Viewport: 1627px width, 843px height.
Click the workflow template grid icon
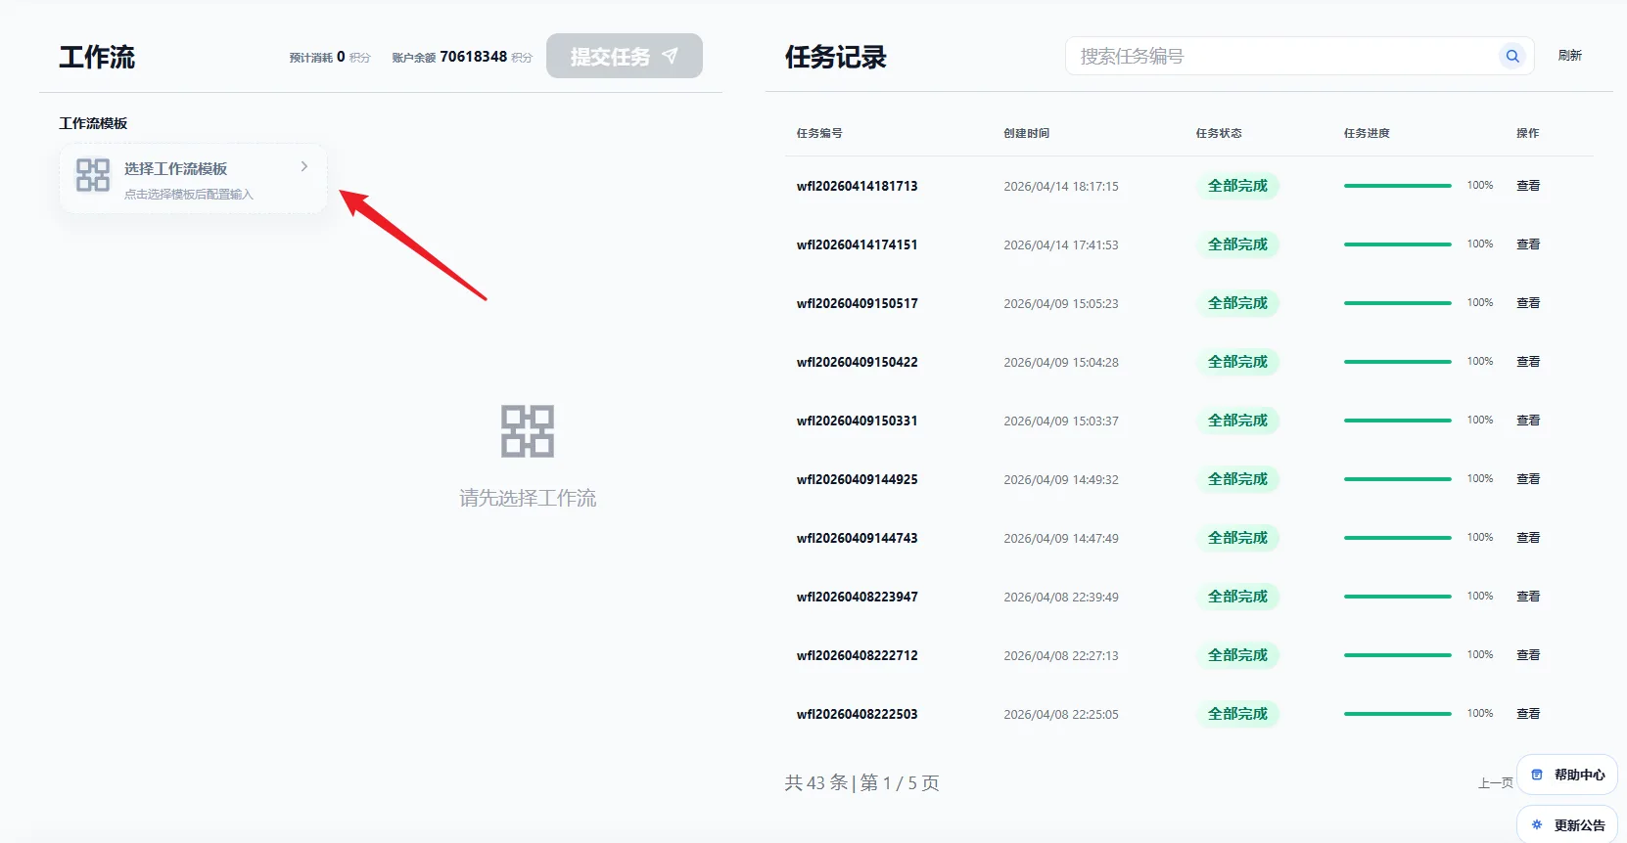[93, 176]
